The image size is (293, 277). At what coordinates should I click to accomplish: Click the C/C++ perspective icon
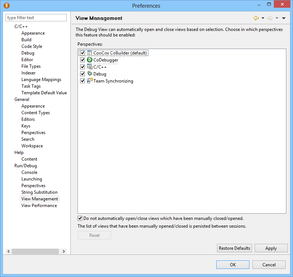(90, 67)
